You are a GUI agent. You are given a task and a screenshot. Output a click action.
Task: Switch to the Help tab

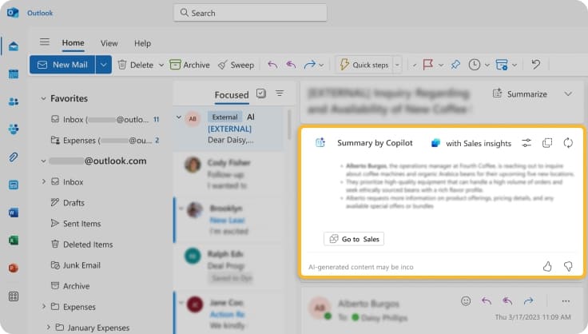click(x=142, y=43)
